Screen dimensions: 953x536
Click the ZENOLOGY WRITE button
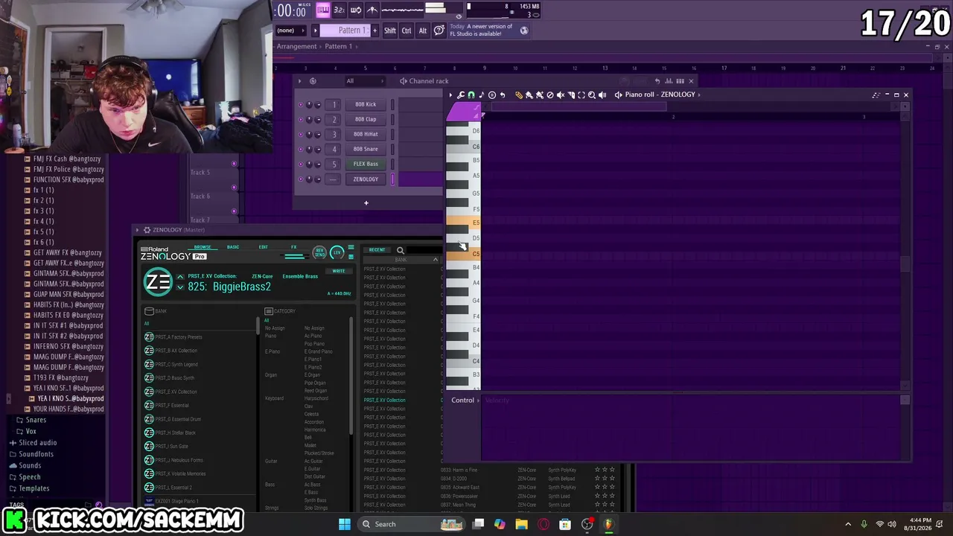(339, 271)
